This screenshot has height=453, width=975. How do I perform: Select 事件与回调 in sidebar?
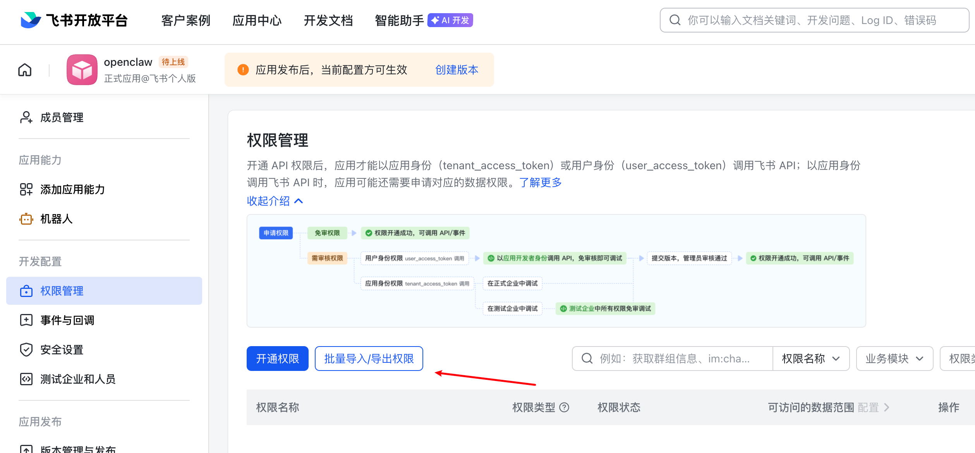click(x=104, y=320)
